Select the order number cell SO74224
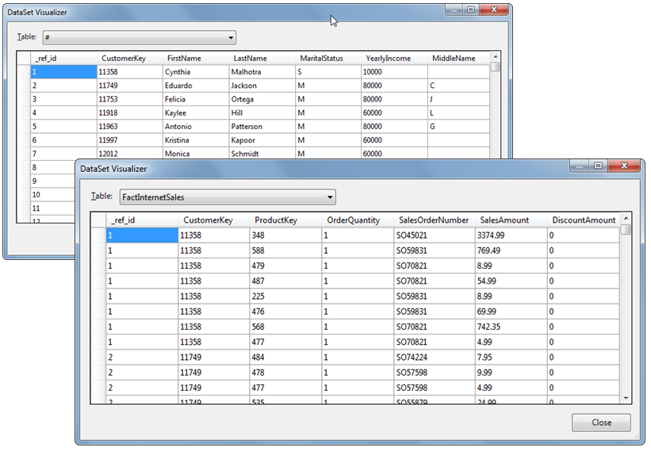This screenshot has width=651, height=451. [x=435, y=357]
